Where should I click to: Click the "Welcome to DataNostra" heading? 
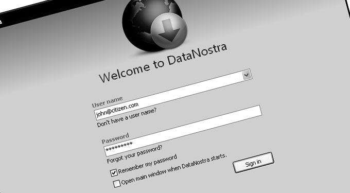click(163, 62)
